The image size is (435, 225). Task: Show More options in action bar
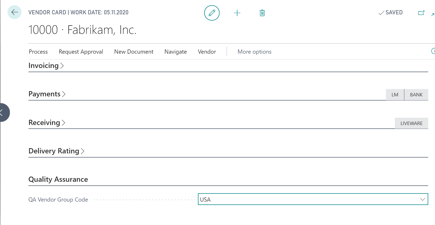tap(255, 52)
